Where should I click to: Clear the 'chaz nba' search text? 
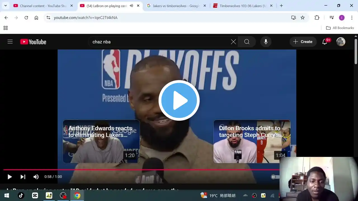pos(233,42)
